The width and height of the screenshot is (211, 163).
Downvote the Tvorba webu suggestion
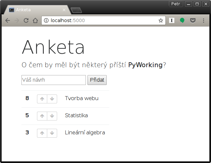tap(52, 99)
